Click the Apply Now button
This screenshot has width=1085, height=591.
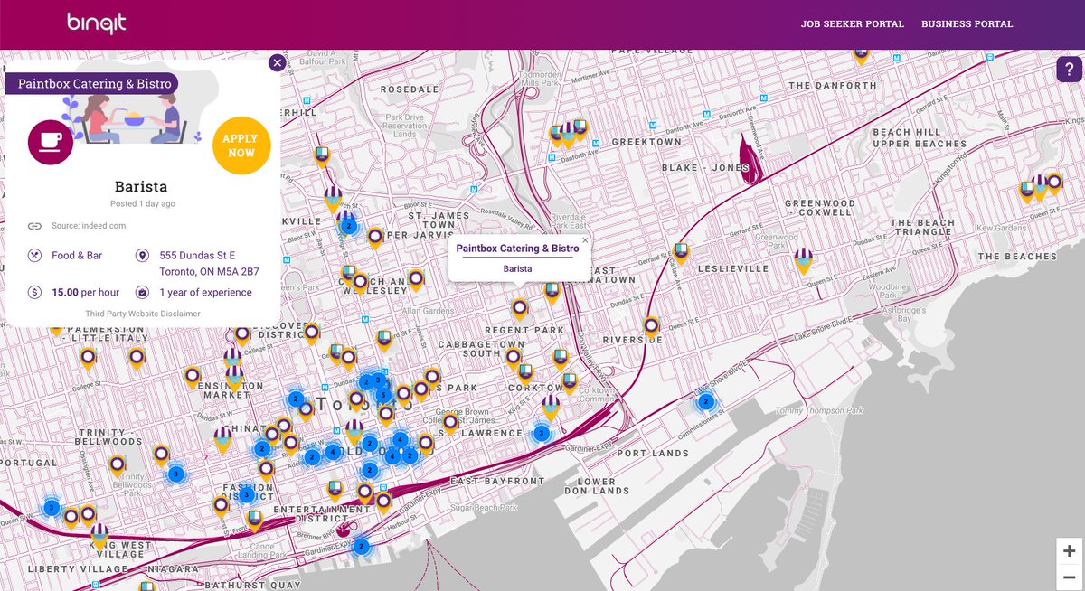[241, 145]
